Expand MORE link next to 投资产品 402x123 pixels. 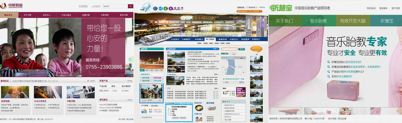[130, 81]
